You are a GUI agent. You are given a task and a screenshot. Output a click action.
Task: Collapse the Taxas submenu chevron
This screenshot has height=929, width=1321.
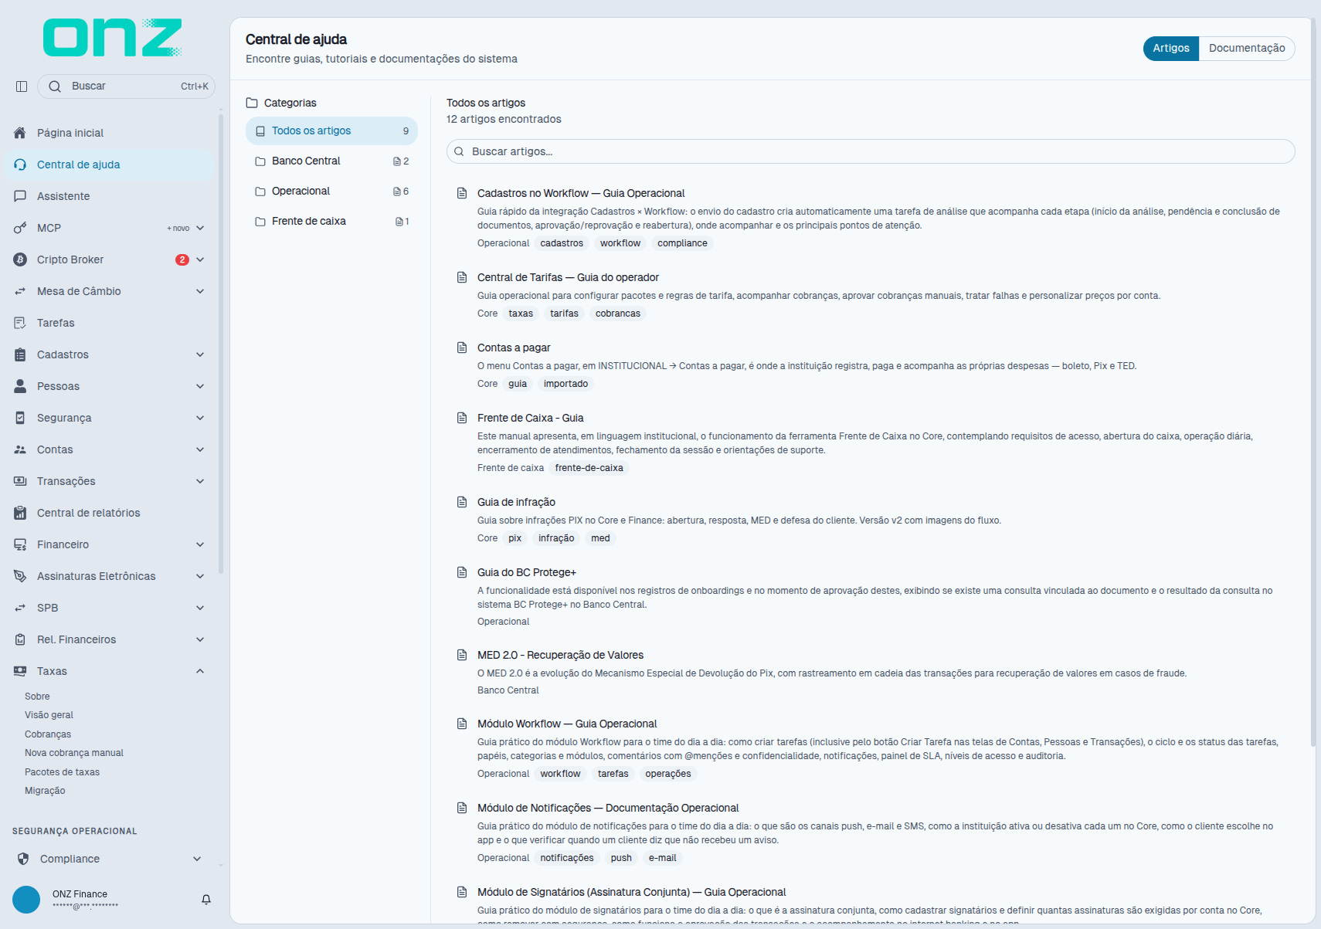[200, 671]
